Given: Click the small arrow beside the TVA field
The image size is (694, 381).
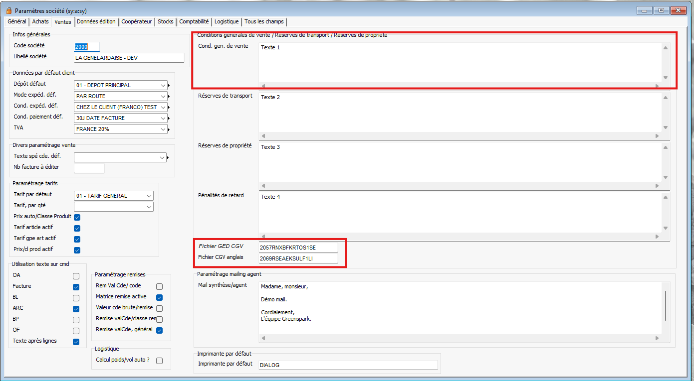Looking at the screenshot, I should coord(169,129).
